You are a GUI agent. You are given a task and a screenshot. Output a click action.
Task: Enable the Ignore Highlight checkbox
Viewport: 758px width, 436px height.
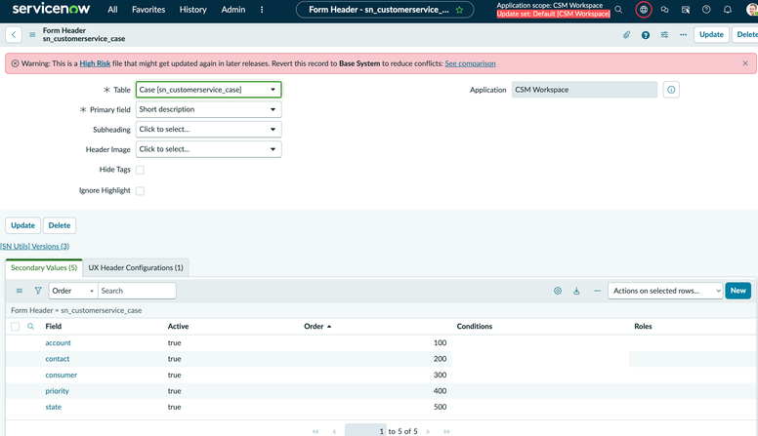(141, 191)
